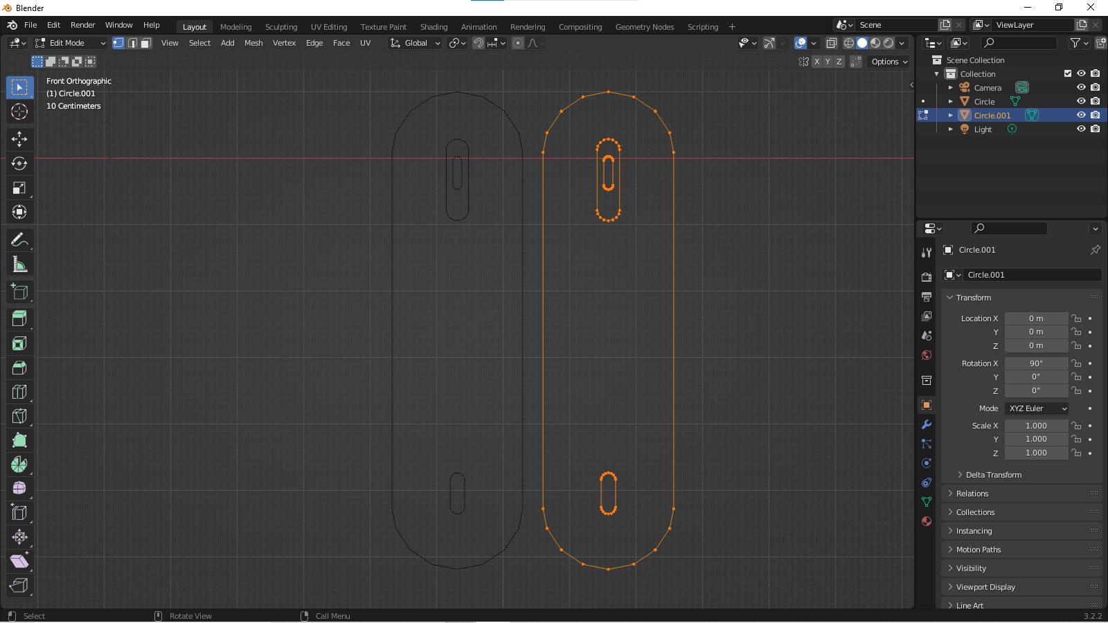Open the Object Data properties tab

click(x=927, y=502)
